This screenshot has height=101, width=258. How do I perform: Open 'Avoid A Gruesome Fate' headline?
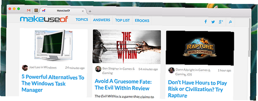tap(123, 85)
